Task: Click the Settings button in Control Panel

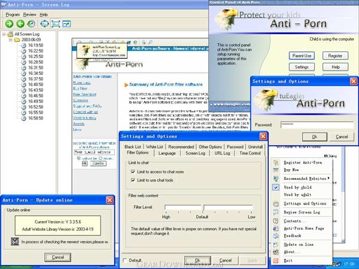Action: tap(302, 67)
